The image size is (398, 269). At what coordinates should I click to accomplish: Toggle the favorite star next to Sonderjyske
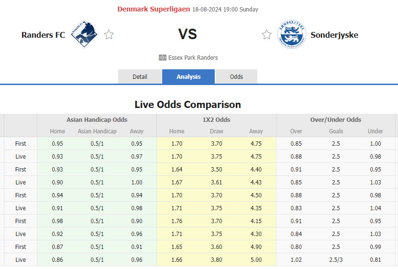pyautogui.click(x=266, y=35)
